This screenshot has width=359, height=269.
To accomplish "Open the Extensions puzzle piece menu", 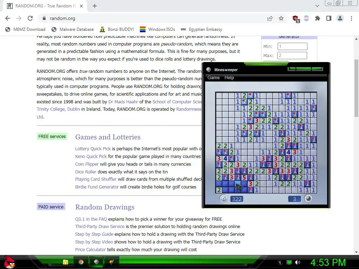I will click(x=318, y=18).
